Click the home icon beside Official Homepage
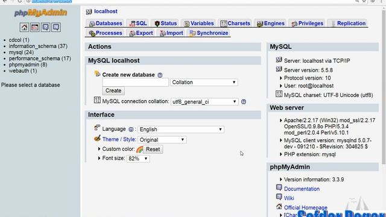Image resolution: width=386 pixels, height=217 pixels. click(279, 206)
